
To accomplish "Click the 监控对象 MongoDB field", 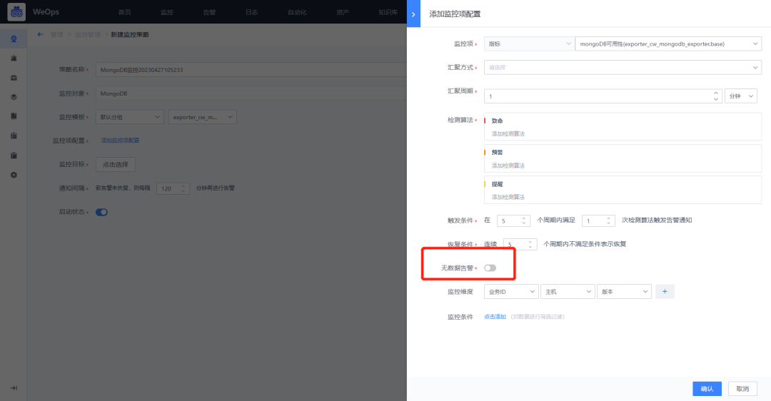I will [251, 93].
